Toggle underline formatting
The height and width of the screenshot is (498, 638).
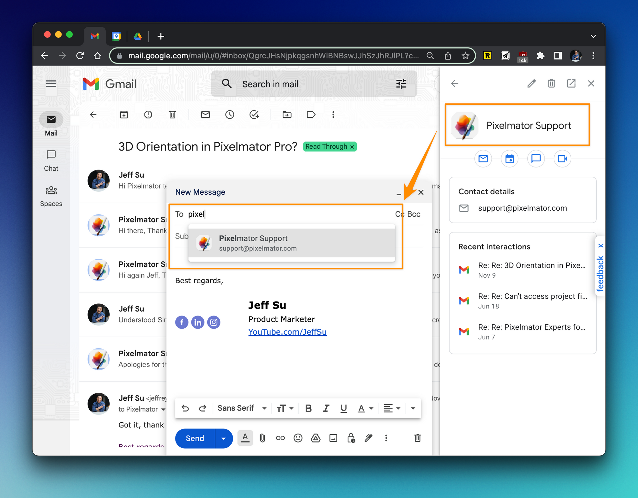point(344,408)
